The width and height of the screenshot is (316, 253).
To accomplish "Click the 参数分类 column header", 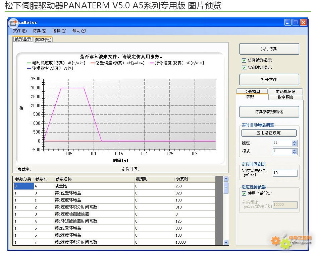I will tap(23, 179).
